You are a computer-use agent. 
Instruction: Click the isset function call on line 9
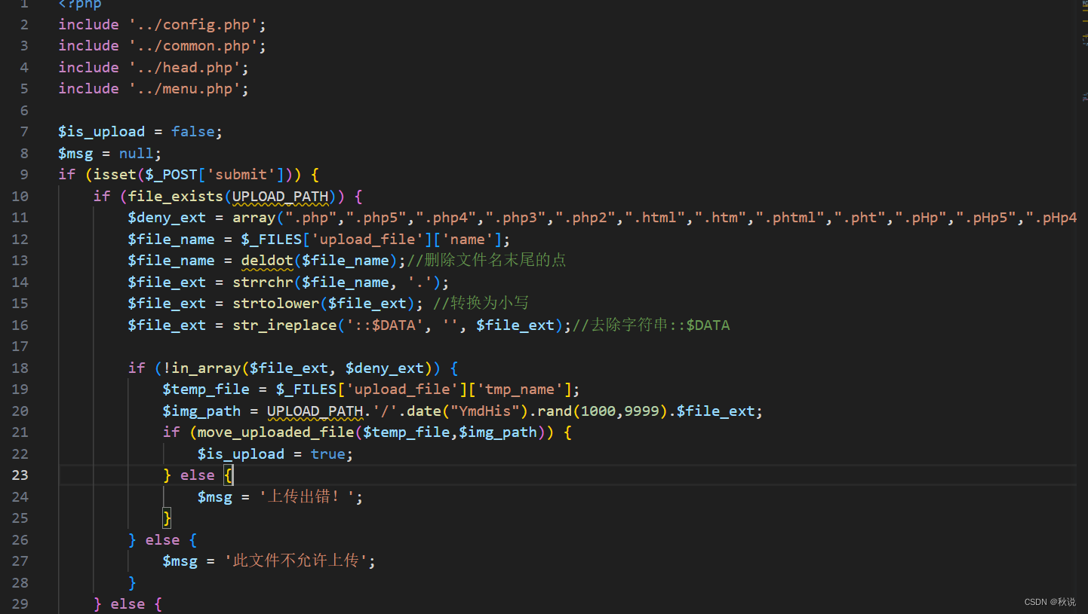click(115, 175)
